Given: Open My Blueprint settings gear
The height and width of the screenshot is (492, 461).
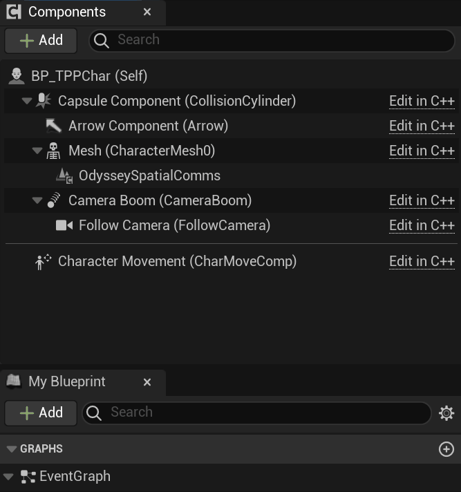Looking at the screenshot, I should pos(446,413).
